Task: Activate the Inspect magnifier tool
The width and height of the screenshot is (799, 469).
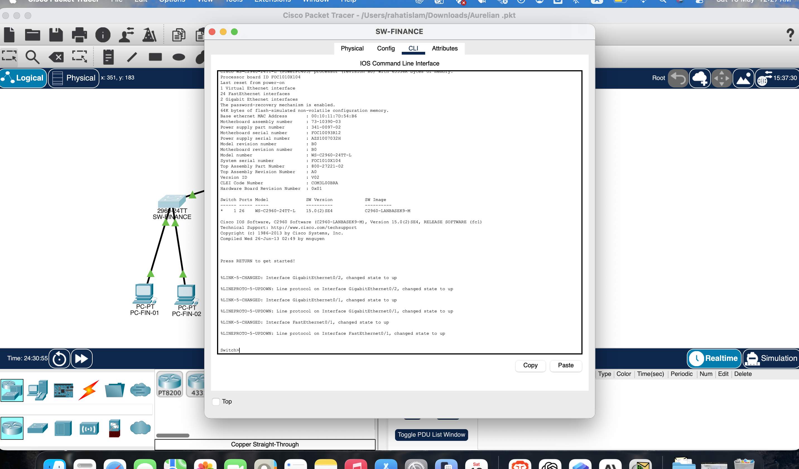Action: pos(32,57)
